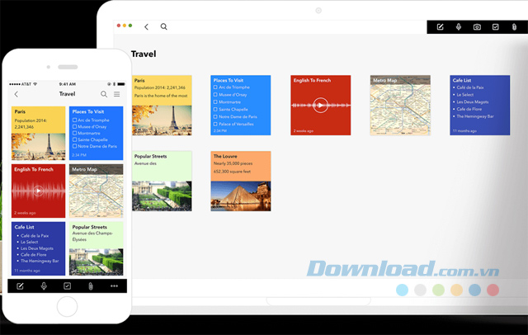Pick the red color swatch
Image resolution: width=528 pixels, height=335 pixels.
coord(493,290)
